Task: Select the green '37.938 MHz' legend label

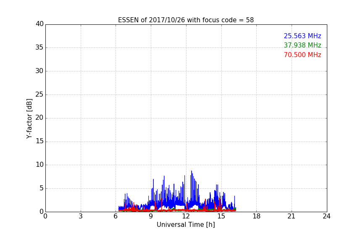Action: (302, 45)
